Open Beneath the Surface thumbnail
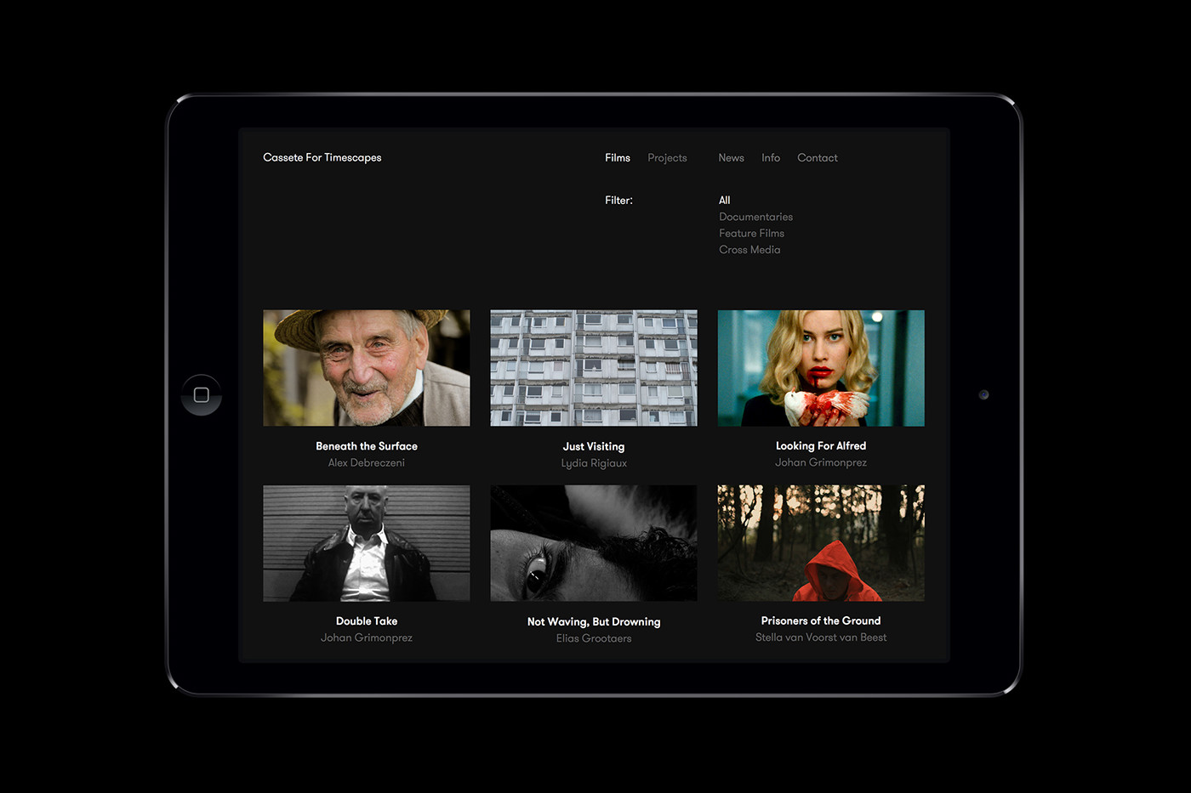The image size is (1191, 793). (x=366, y=368)
